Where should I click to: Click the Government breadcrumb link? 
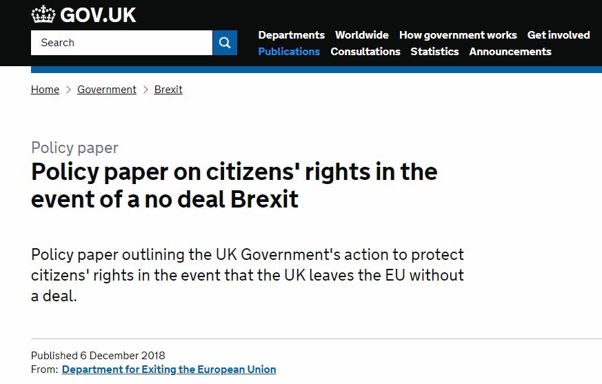(107, 90)
